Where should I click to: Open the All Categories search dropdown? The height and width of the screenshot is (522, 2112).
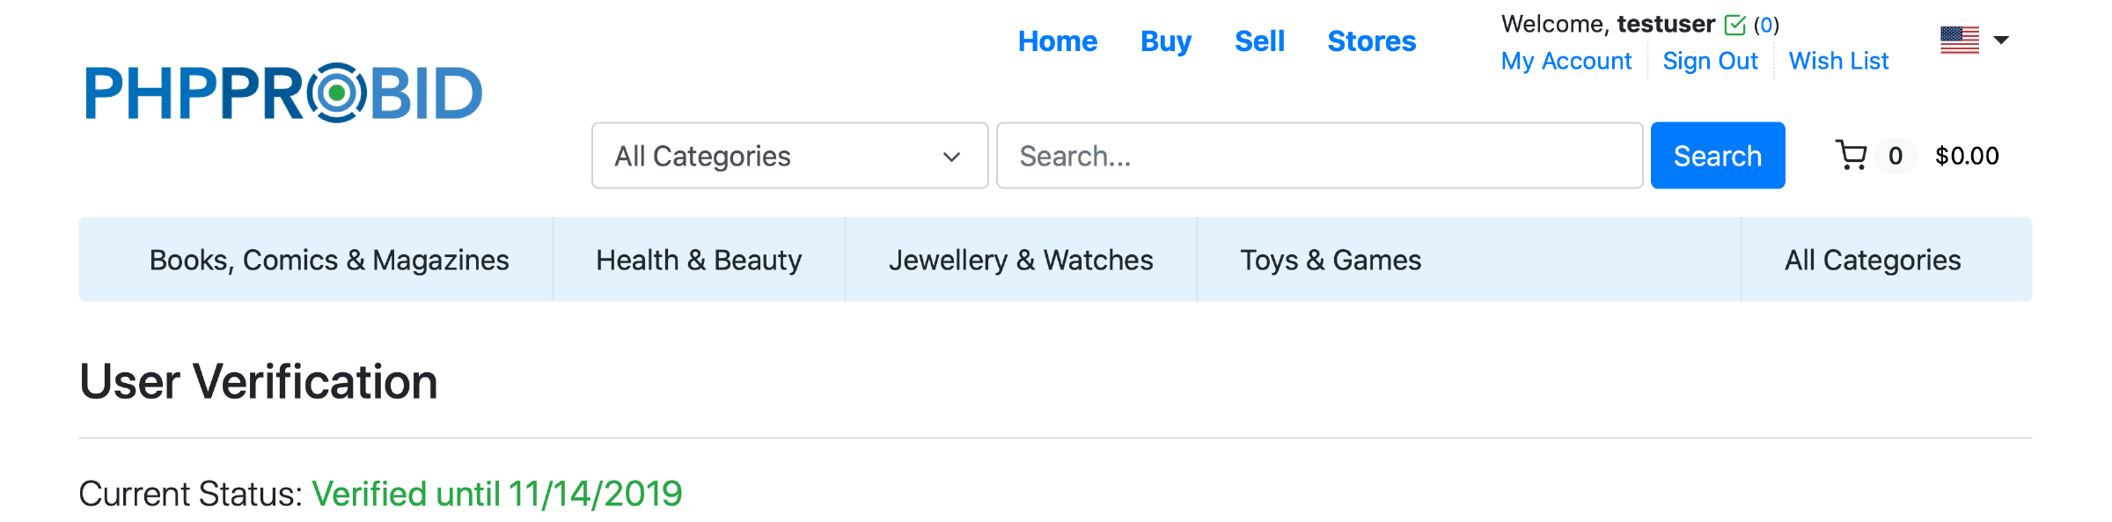[x=789, y=156]
